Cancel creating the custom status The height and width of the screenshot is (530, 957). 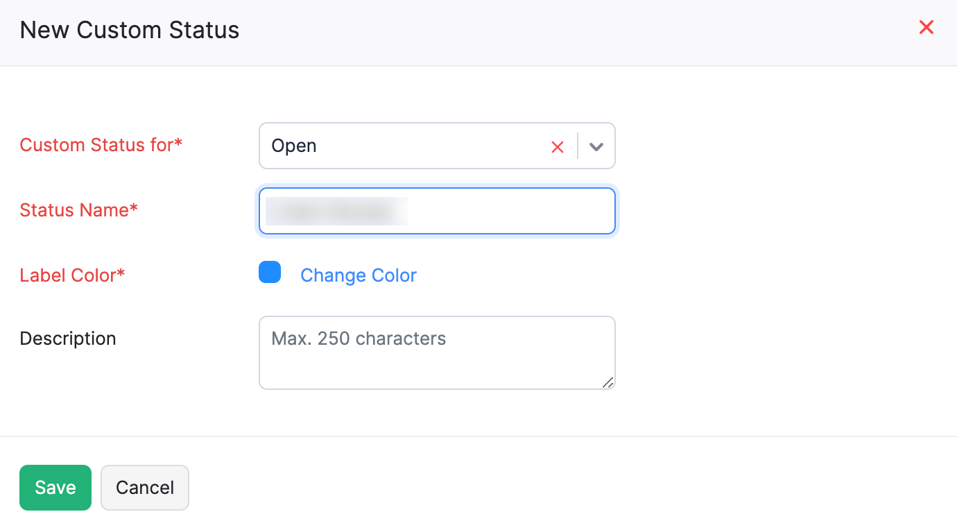(144, 487)
